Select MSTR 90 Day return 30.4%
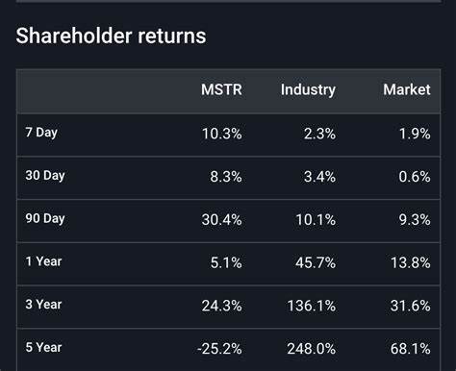Viewport: 456px width, 371px height. pos(221,220)
